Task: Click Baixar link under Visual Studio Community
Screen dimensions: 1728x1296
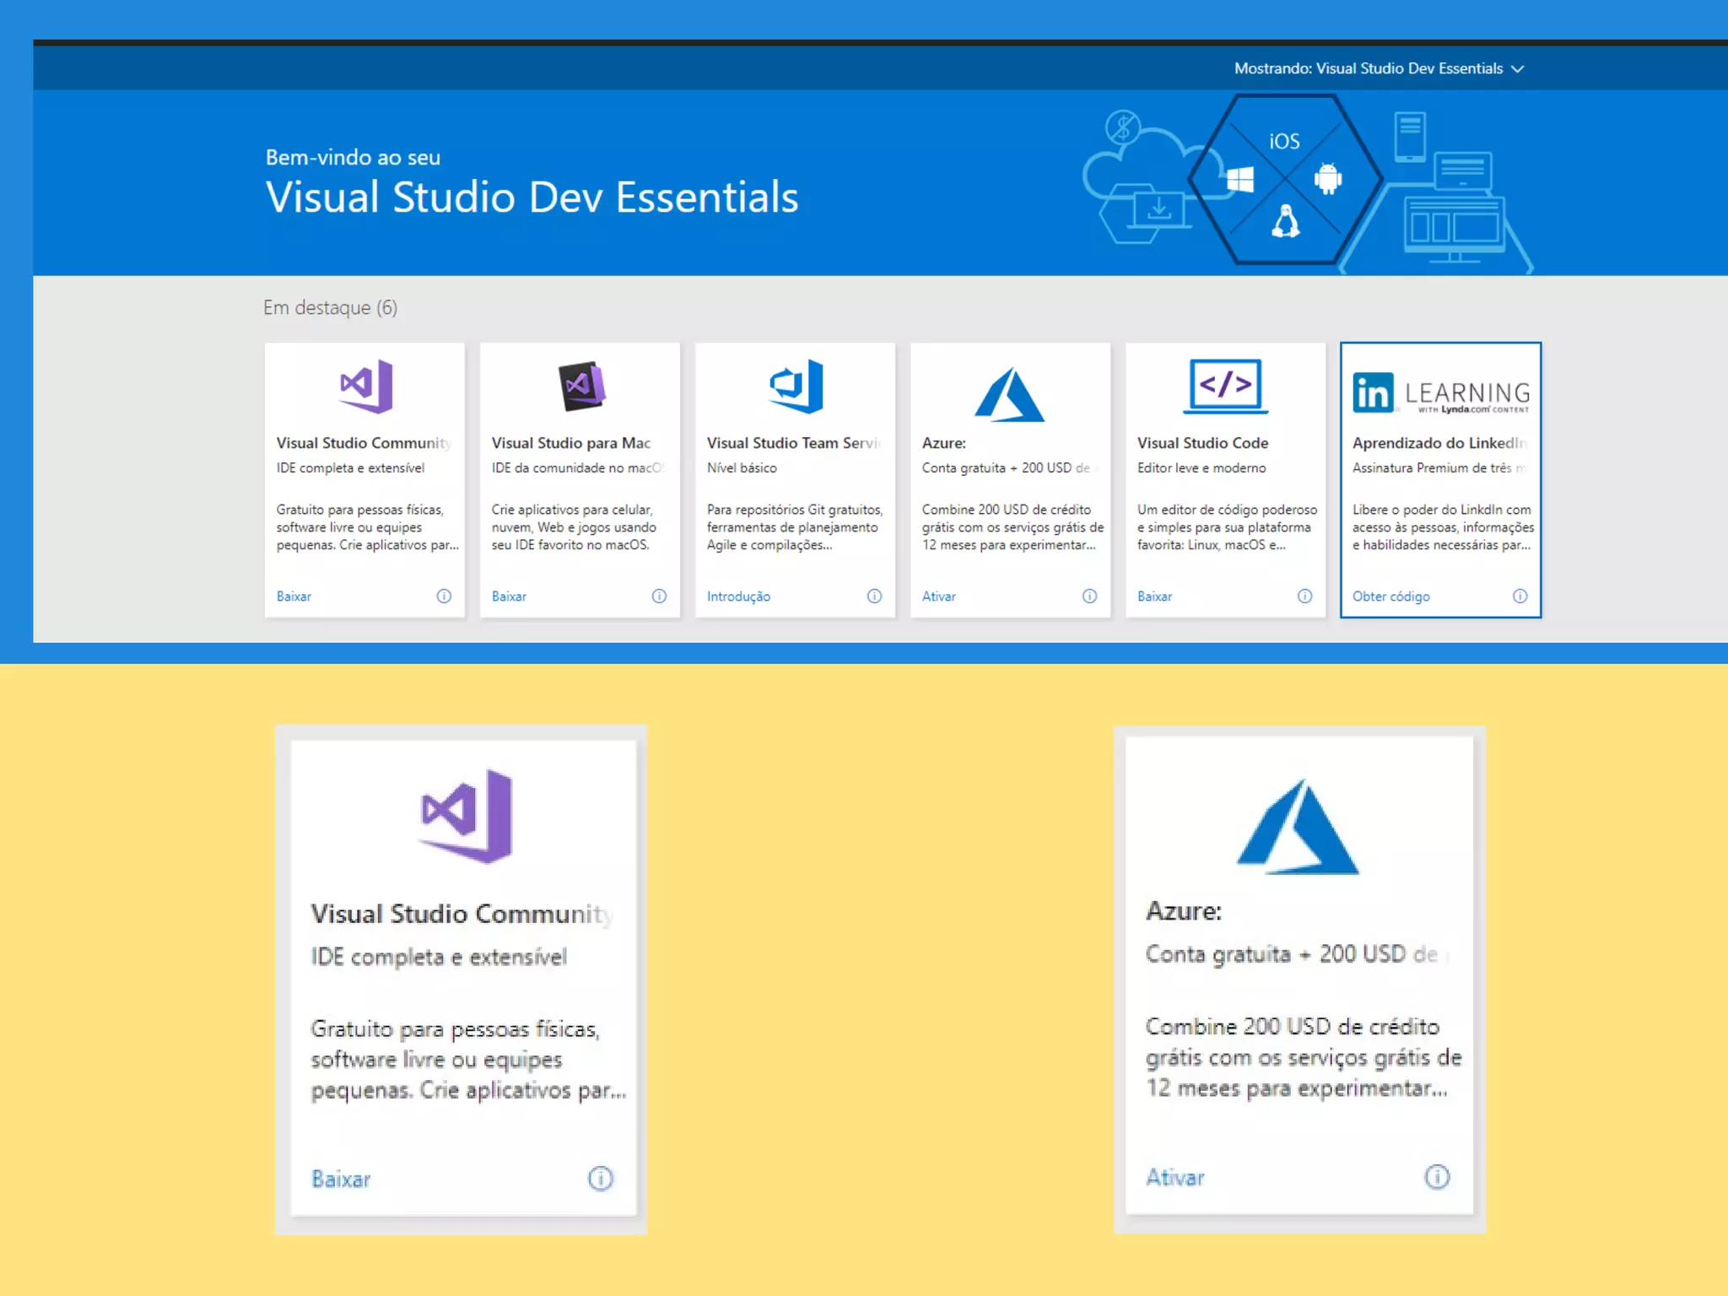Action: pos(294,597)
